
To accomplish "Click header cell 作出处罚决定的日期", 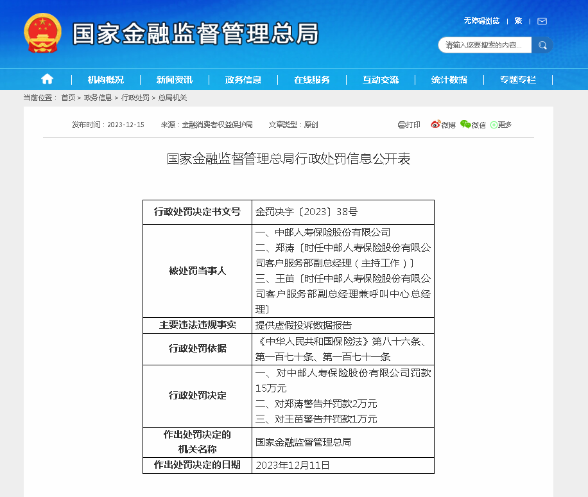I will pyautogui.click(x=197, y=465).
